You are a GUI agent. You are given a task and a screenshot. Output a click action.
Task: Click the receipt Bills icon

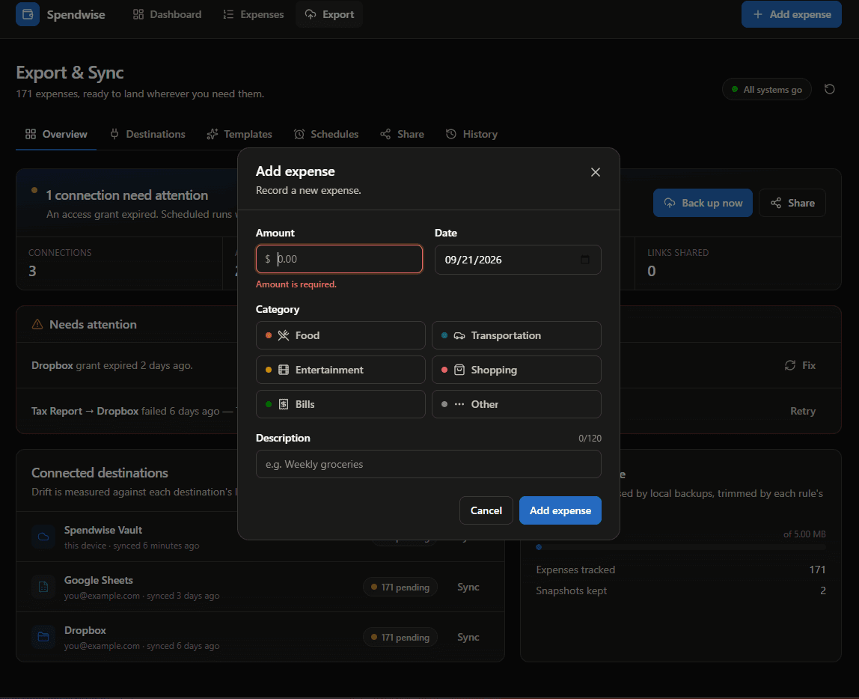(284, 404)
